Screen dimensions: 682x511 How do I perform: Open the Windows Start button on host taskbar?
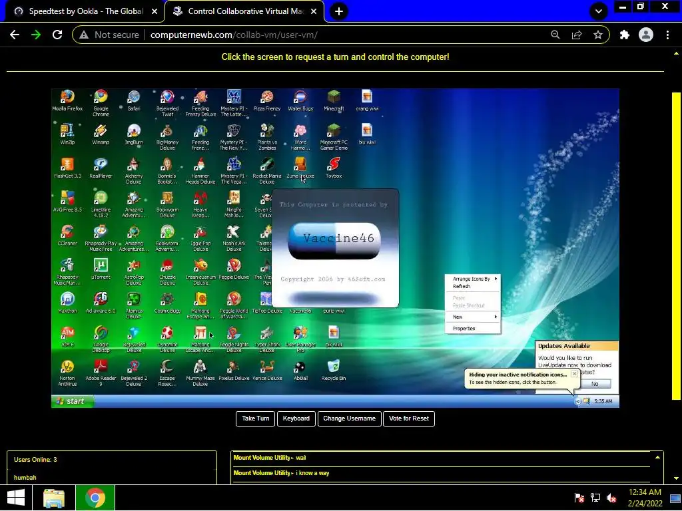coord(16,498)
